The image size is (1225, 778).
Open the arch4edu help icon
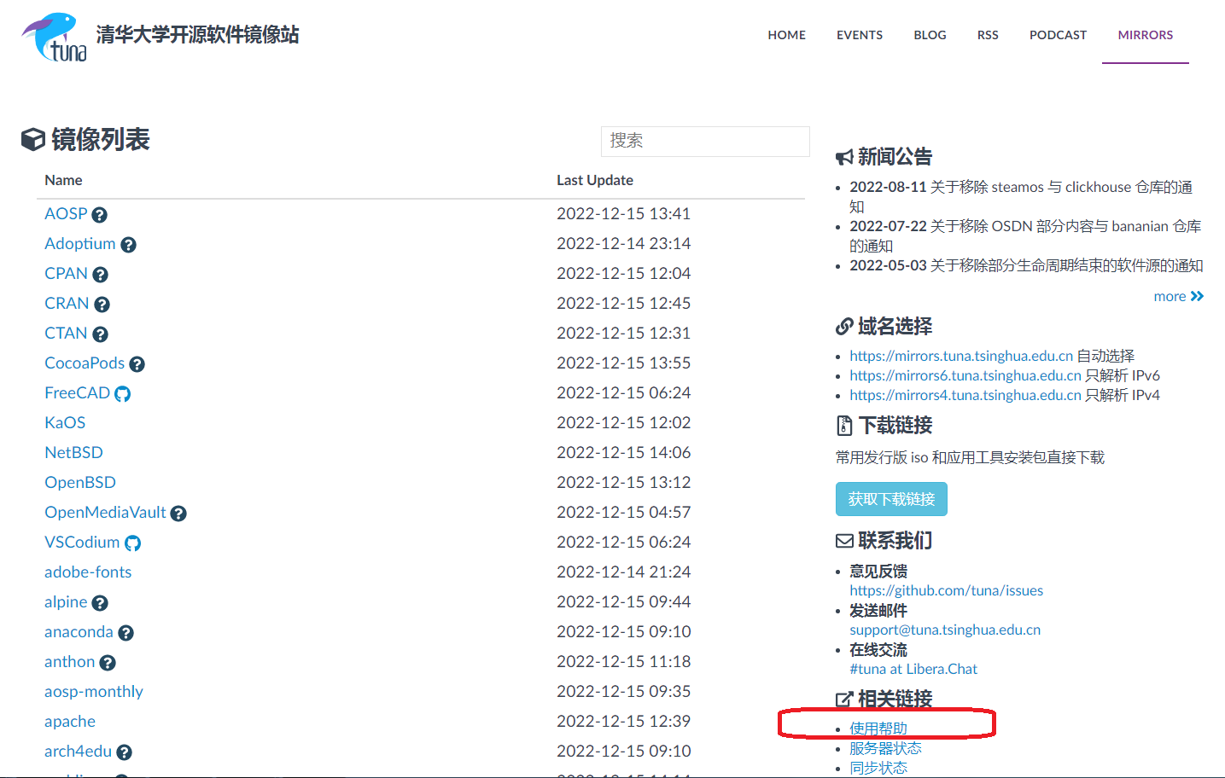(124, 752)
